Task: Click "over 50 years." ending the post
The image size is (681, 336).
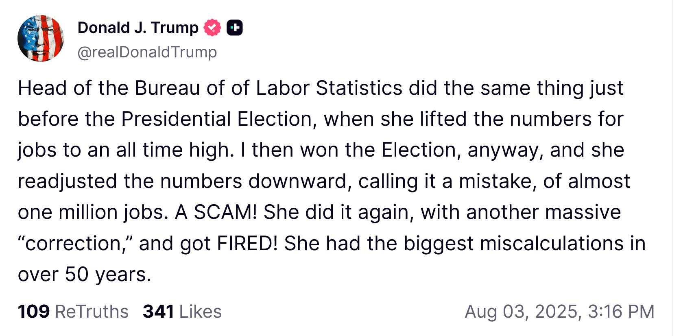Action: tap(85, 275)
